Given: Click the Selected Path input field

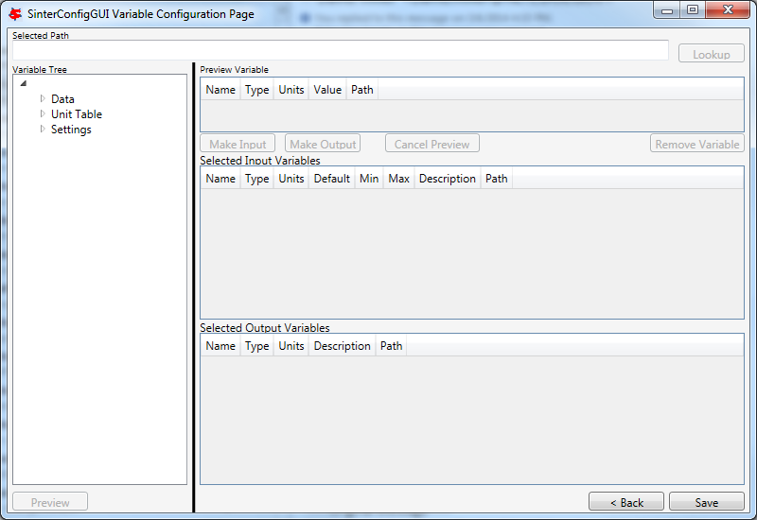Looking at the screenshot, I should click(x=341, y=50).
